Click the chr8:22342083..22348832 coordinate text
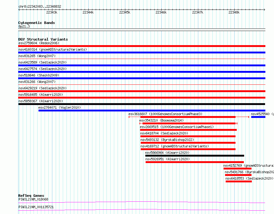The image size is (274, 214). (40, 6)
